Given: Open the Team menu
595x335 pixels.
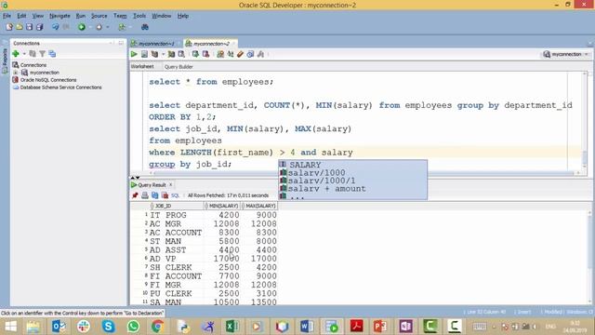Looking at the screenshot, I should click(120, 16).
